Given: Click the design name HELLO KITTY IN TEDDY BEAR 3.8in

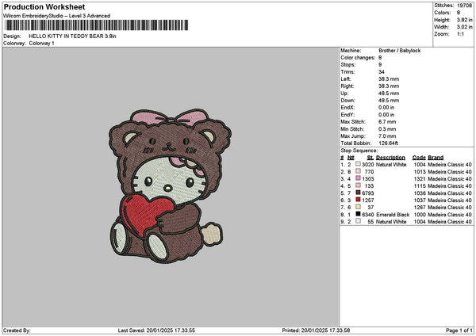Looking at the screenshot, I should click(72, 36).
